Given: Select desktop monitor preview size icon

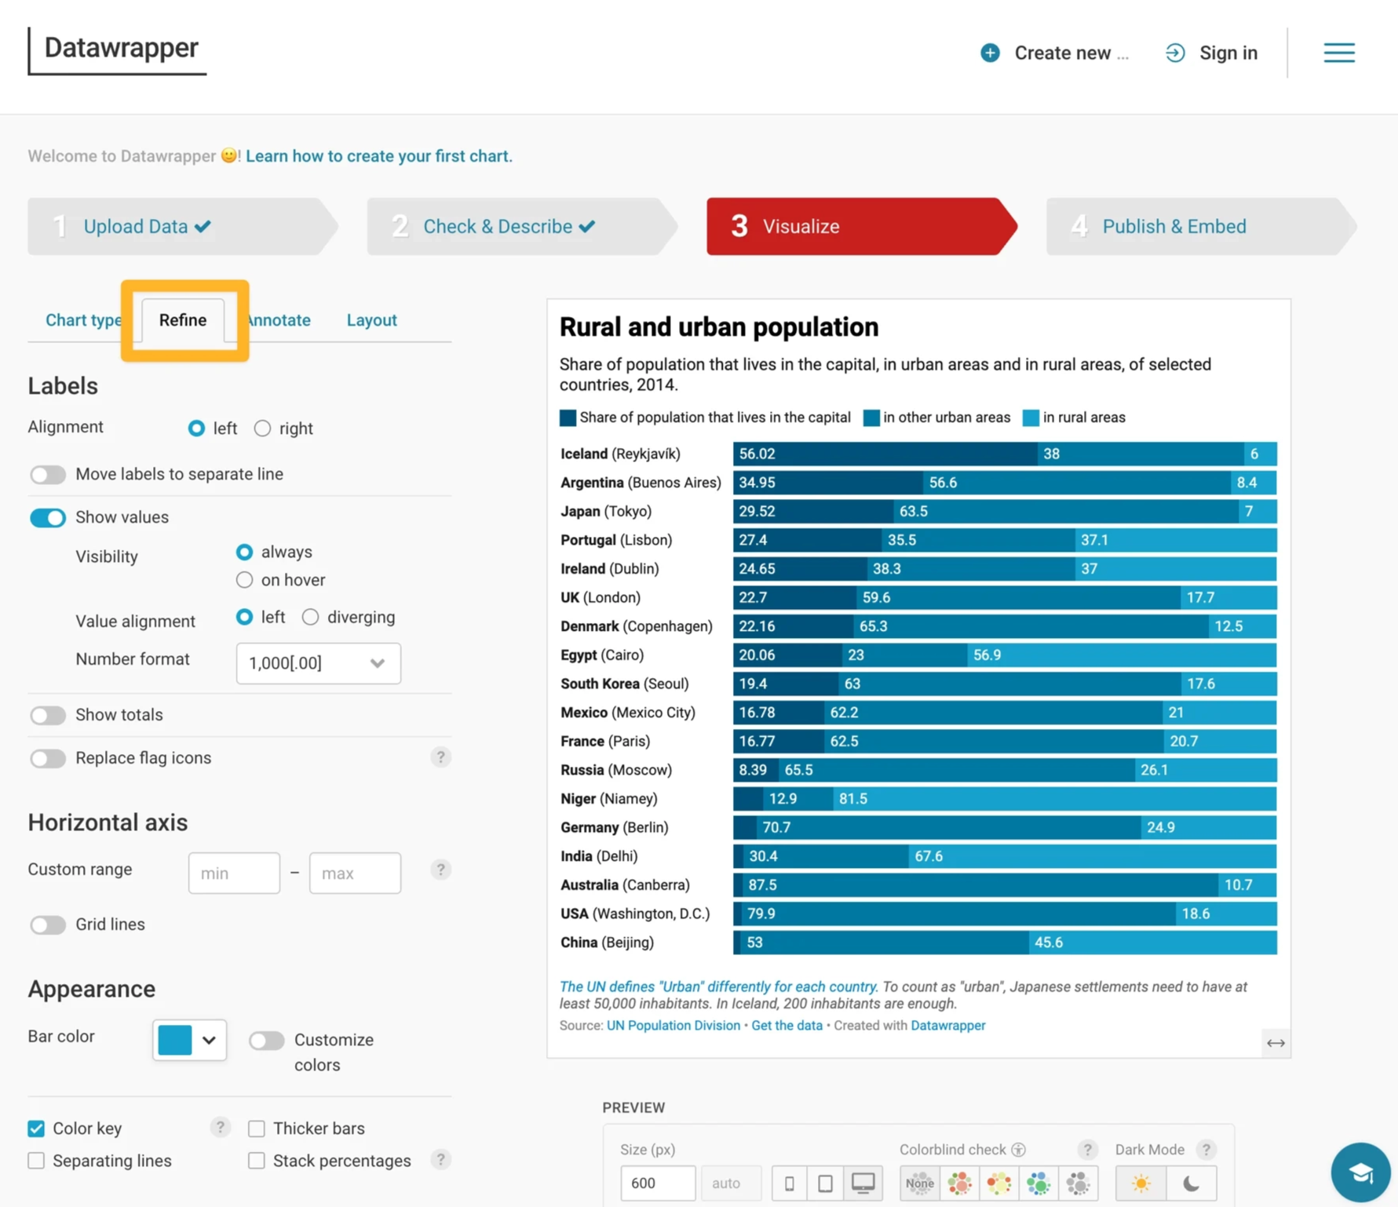Looking at the screenshot, I should tap(863, 1183).
